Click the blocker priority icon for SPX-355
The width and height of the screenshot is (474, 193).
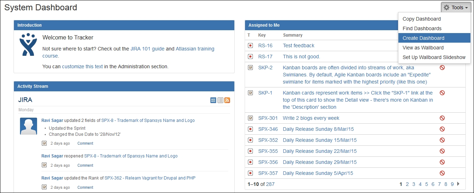click(442, 151)
